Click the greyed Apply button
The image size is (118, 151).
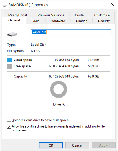(104, 145)
